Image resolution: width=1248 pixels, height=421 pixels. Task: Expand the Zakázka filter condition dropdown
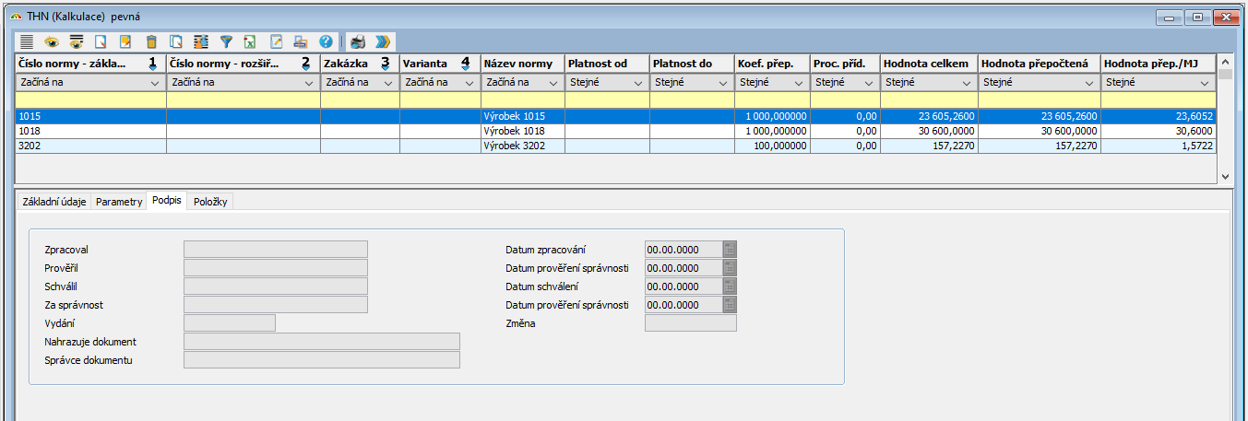389,83
